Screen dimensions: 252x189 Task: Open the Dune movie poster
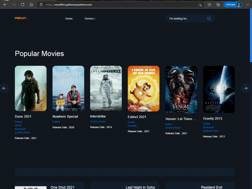tap(31, 88)
